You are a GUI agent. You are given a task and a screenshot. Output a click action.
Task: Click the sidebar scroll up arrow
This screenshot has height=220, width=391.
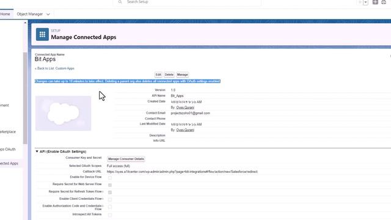(x=25, y=23)
